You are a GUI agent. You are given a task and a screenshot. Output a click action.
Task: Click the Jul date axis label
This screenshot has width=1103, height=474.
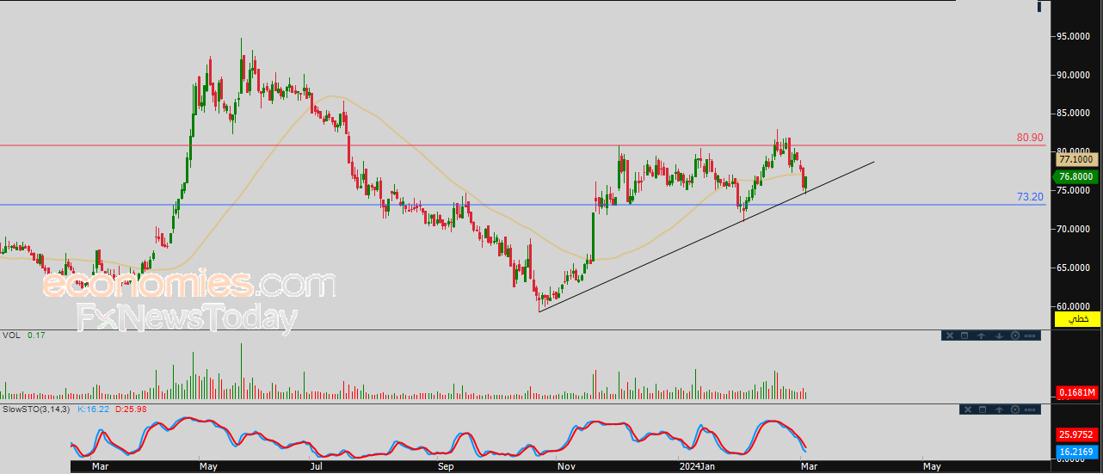tap(316, 466)
